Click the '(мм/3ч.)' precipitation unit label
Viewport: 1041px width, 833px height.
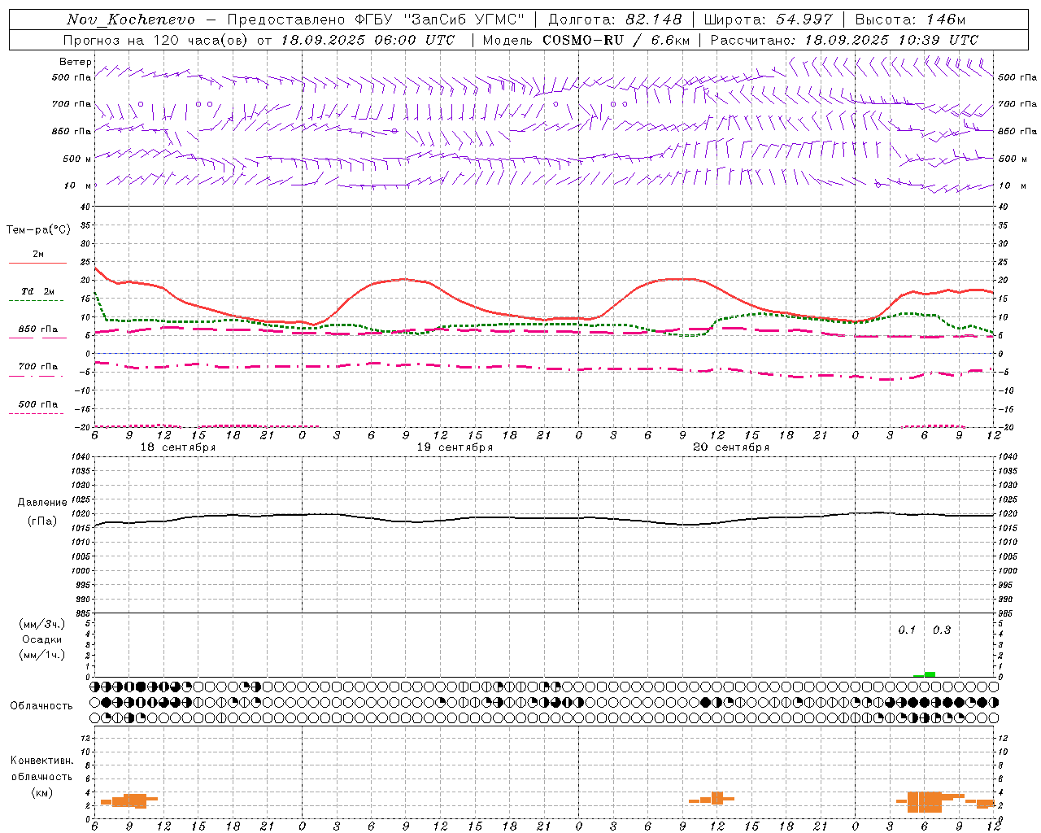[41, 624]
